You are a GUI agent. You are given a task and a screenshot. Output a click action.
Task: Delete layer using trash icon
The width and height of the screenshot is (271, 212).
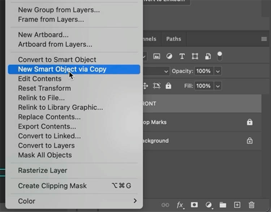point(251,205)
